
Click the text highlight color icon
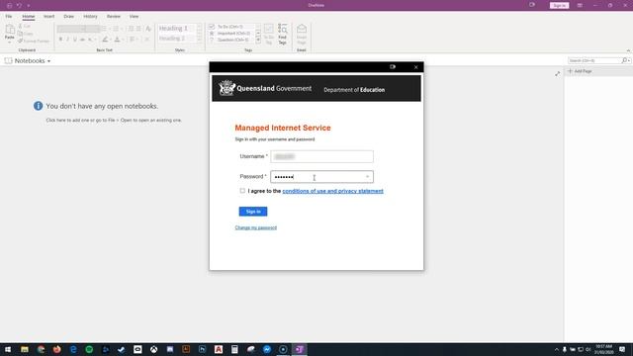105,40
